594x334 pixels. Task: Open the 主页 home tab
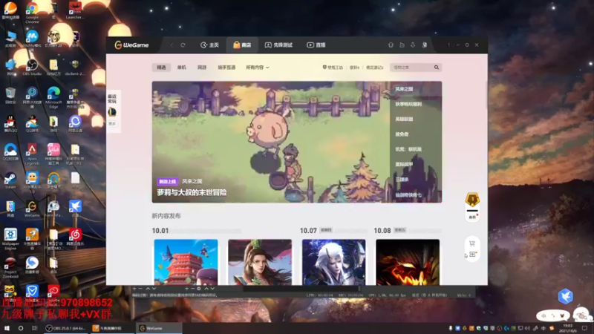[x=209, y=45]
